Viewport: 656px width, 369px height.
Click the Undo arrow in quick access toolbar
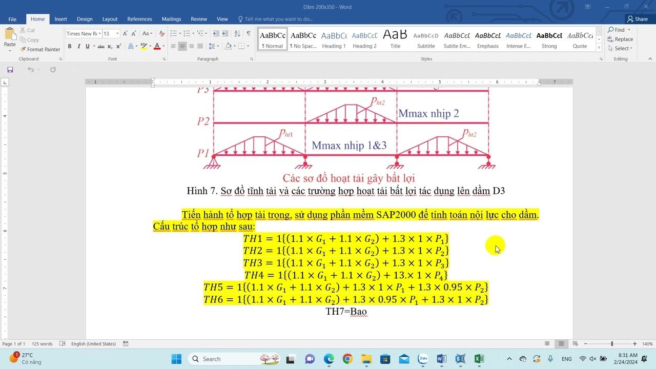point(31,70)
